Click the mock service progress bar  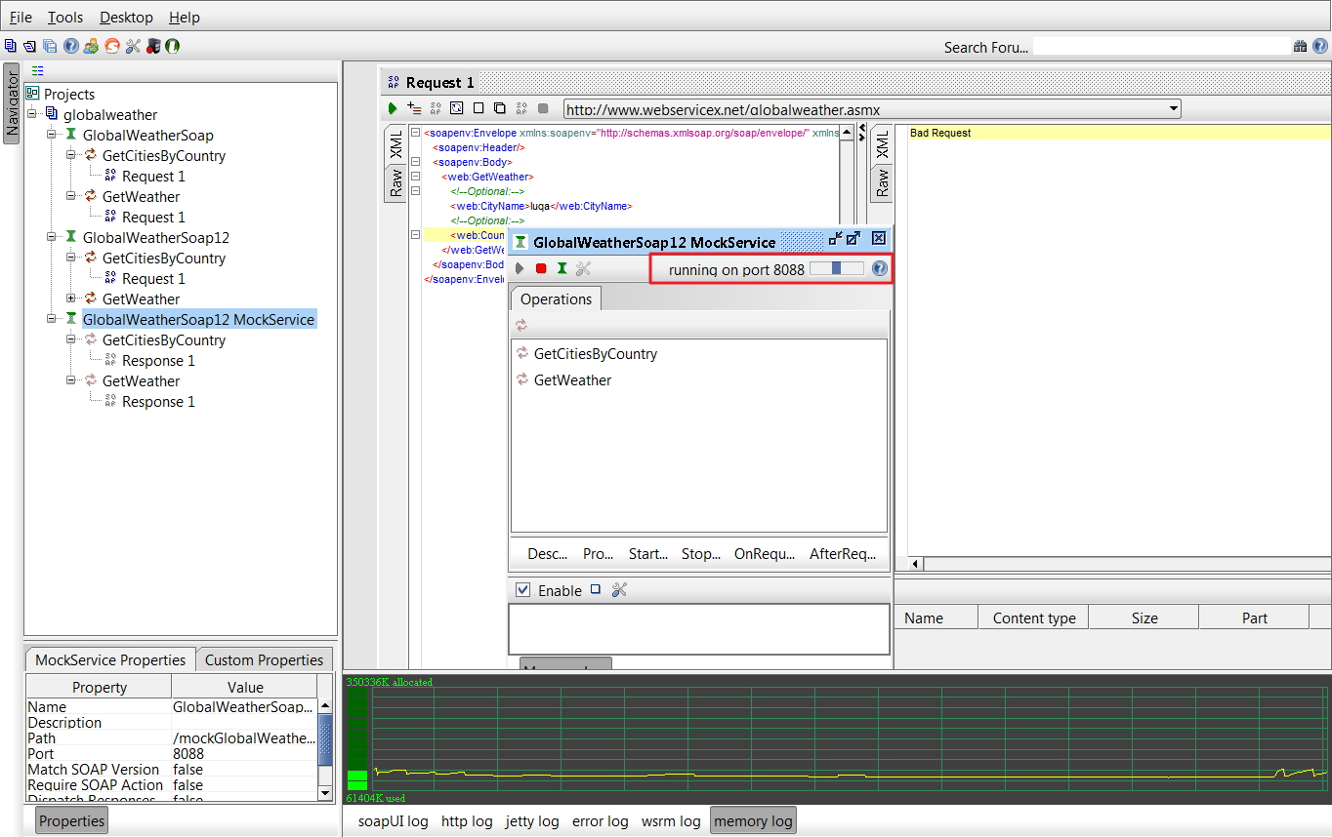pyautogui.click(x=837, y=268)
